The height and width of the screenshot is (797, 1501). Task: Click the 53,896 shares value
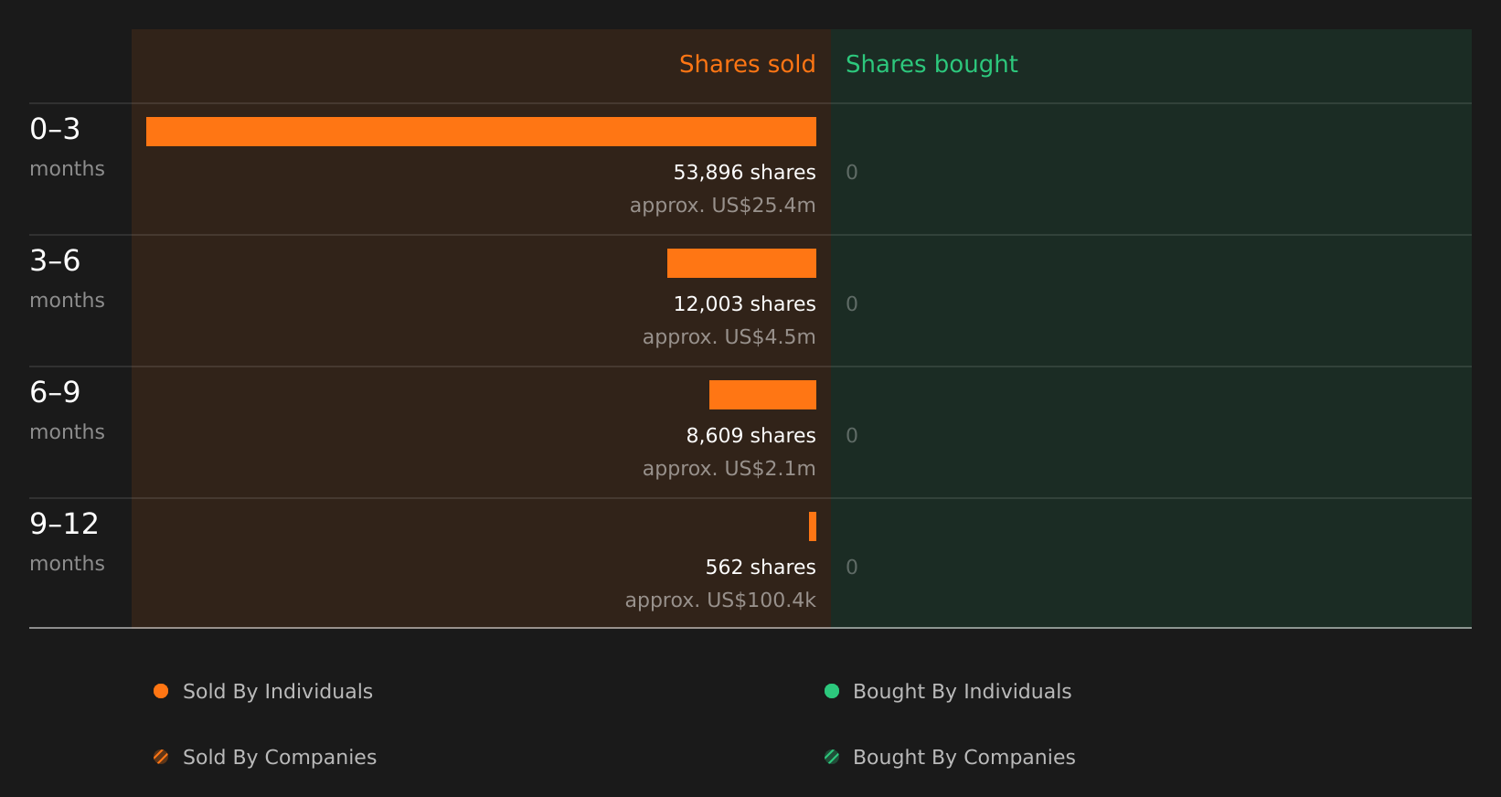pyautogui.click(x=744, y=172)
